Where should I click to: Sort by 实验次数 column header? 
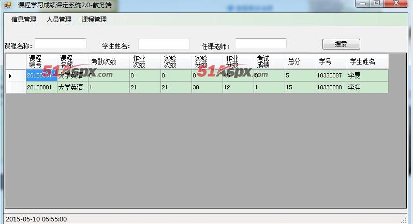[x=176, y=61]
